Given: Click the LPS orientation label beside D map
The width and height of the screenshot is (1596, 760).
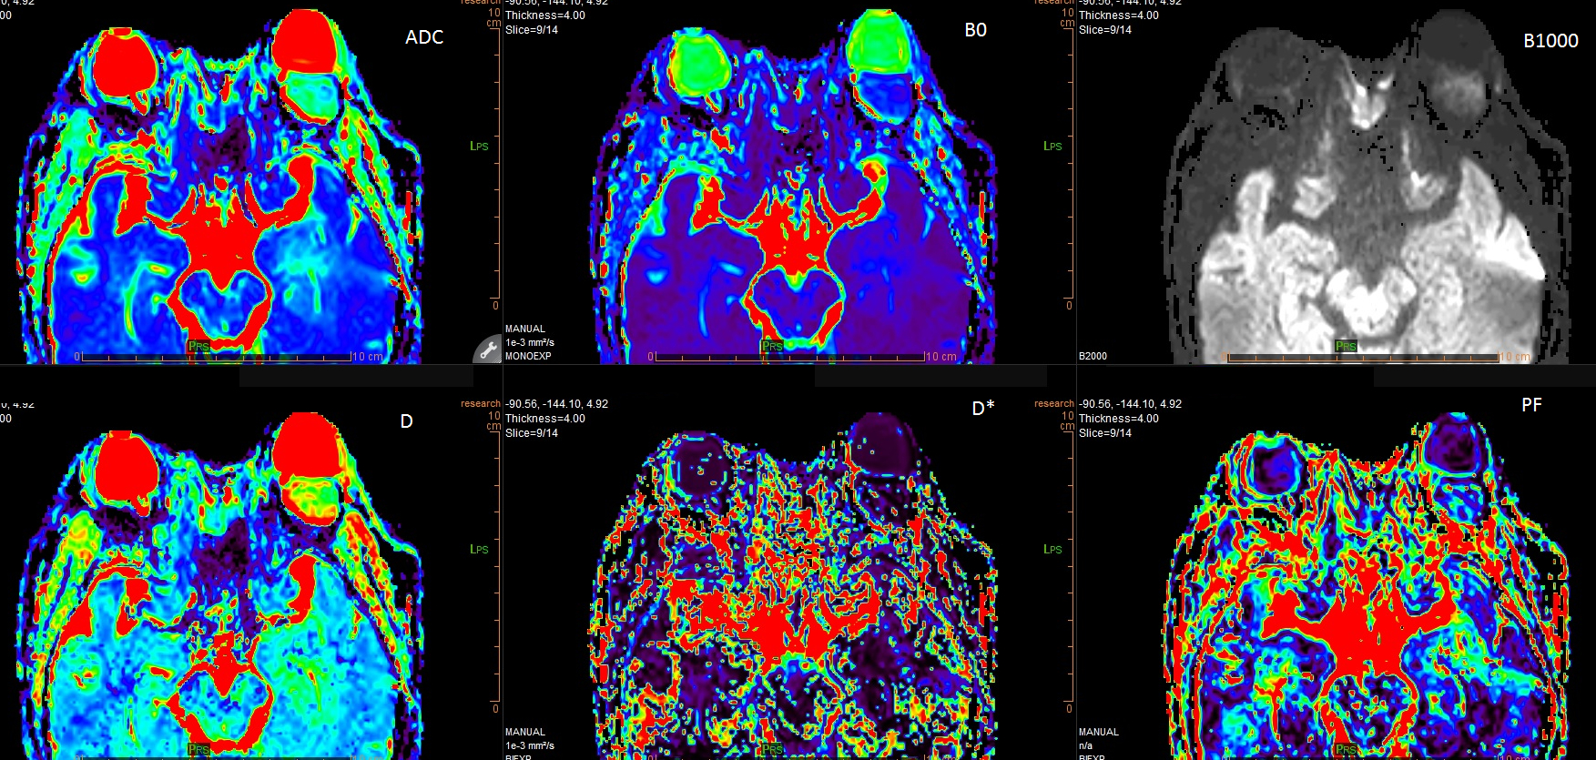Looking at the screenshot, I should tap(479, 549).
